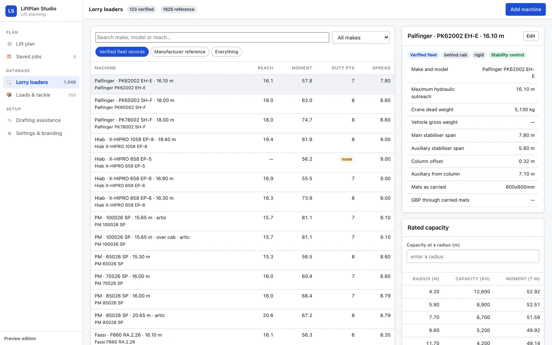The width and height of the screenshot is (552, 345).
Task: Select the Palfinger PK65002 SH-F 18.00 m row
Action: [x=243, y=104]
